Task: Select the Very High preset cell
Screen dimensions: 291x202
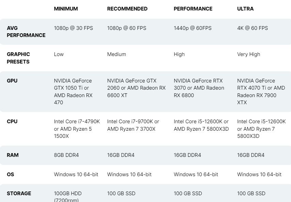Action: point(249,54)
